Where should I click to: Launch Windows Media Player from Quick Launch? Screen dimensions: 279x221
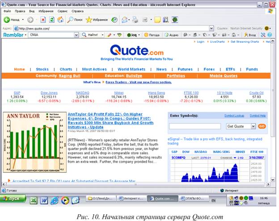coord(65,200)
